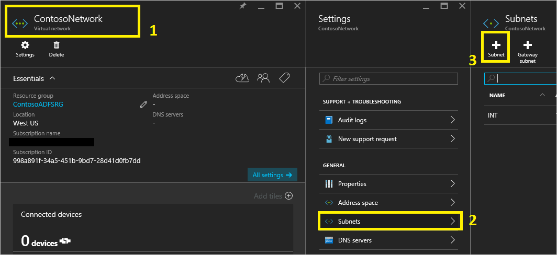Expand Address space chevron arrow
The image size is (557, 255).
click(452, 203)
